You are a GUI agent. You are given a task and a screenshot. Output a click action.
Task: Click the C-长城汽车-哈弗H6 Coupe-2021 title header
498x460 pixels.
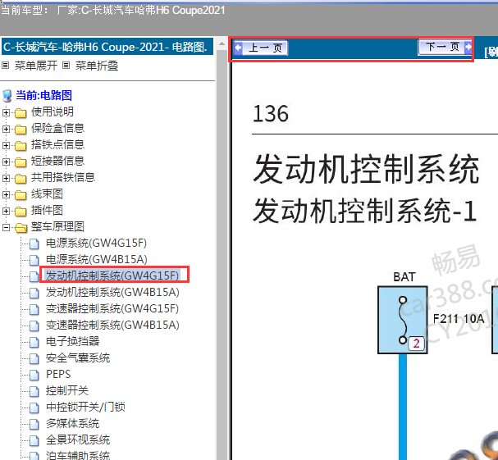(x=107, y=47)
